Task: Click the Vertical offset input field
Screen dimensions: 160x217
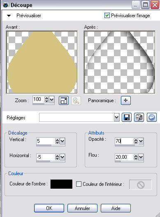Action: tap(46, 141)
